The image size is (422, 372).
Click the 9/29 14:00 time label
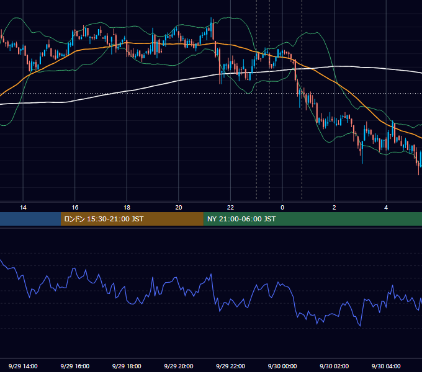click(23, 366)
